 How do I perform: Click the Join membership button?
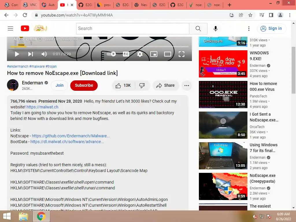pyautogui.click(x=60, y=86)
